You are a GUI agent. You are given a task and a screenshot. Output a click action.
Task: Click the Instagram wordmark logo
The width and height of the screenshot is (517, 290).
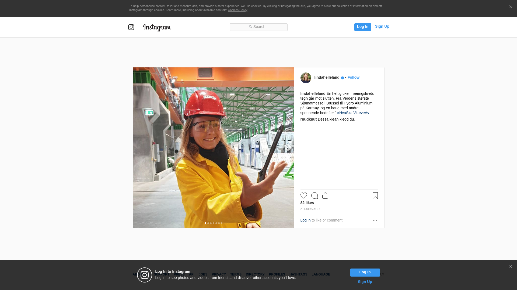[x=157, y=27]
